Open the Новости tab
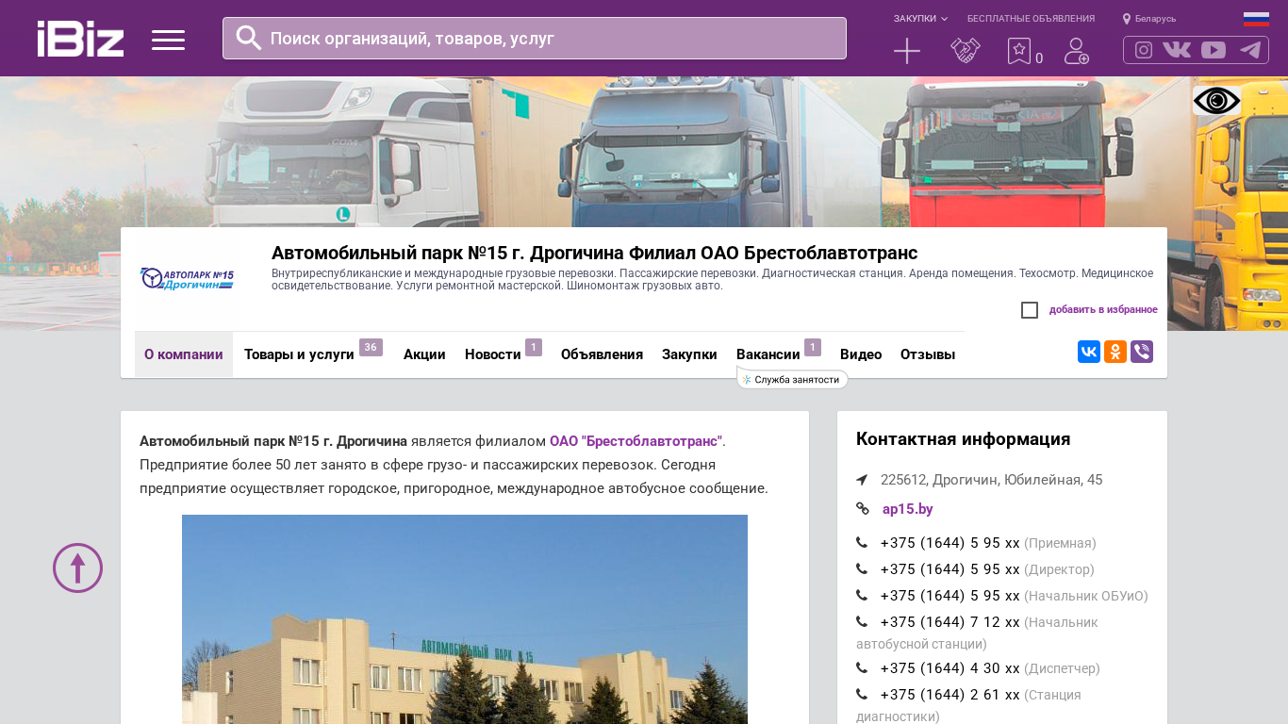The image size is (1288, 724). click(x=493, y=354)
